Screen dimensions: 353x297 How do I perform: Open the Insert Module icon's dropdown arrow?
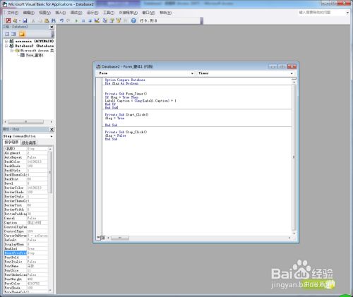pyautogui.click(x=19, y=20)
